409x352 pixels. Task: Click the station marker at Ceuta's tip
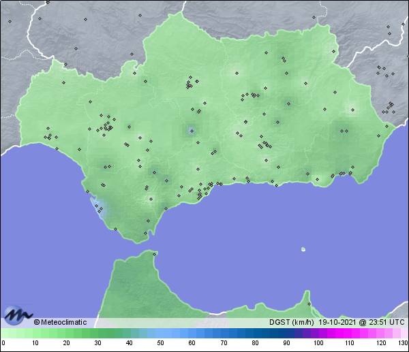click(155, 254)
